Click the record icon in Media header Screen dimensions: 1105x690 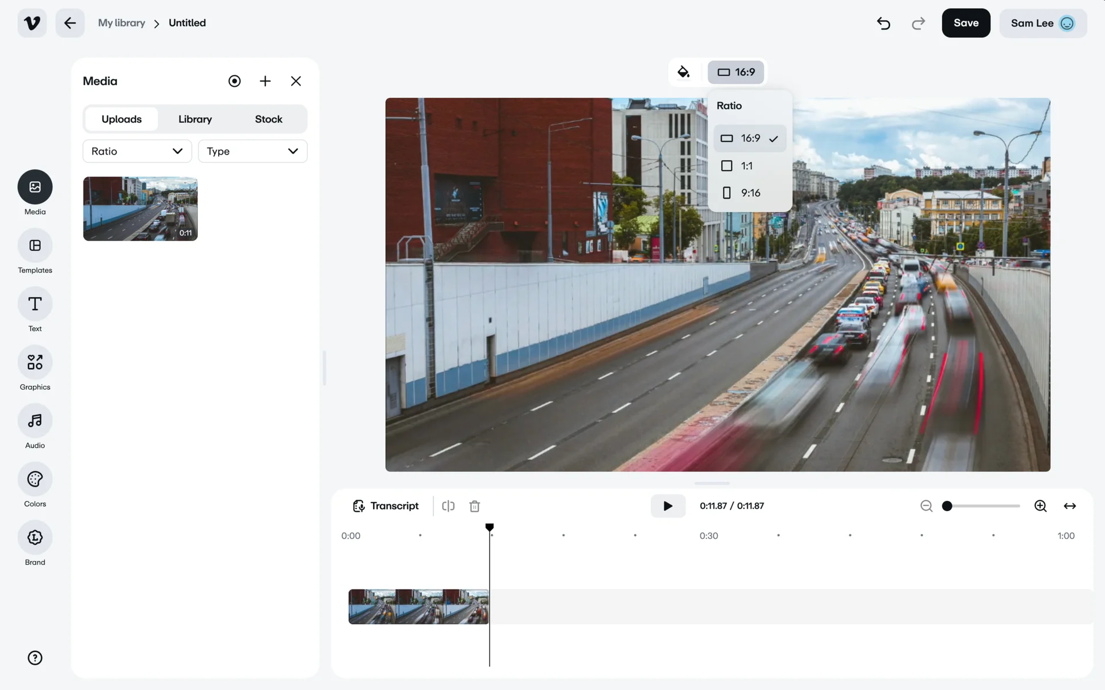pos(234,81)
